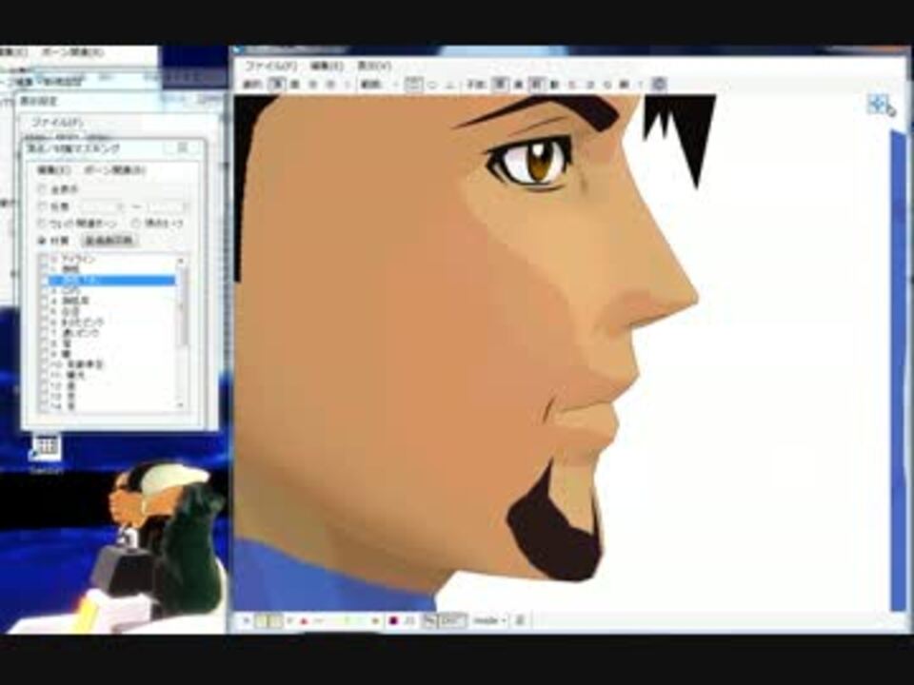
Task: Click small leftmost icon in bottom toolbar
Action: pos(246,621)
